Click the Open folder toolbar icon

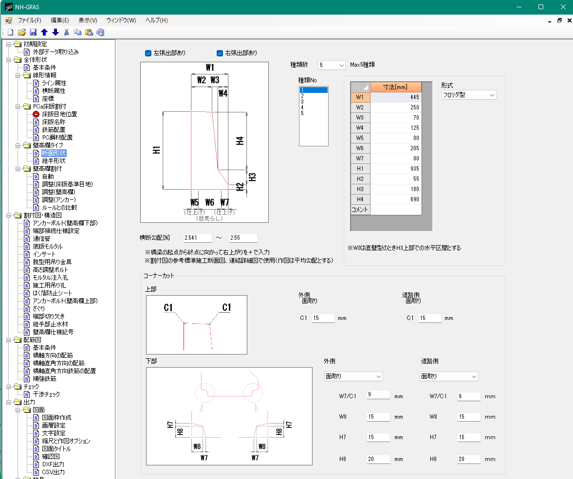(21, 32)
